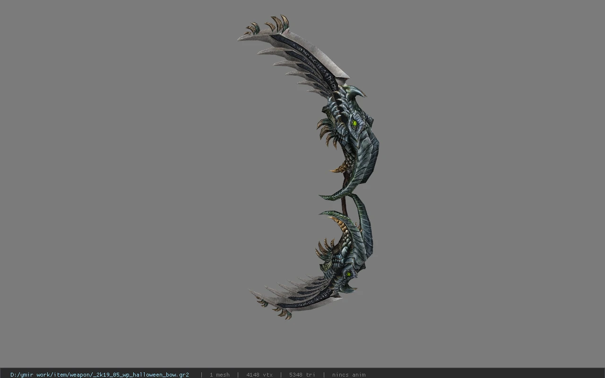Click the bow 3D model in viewport

click(308, 167)
